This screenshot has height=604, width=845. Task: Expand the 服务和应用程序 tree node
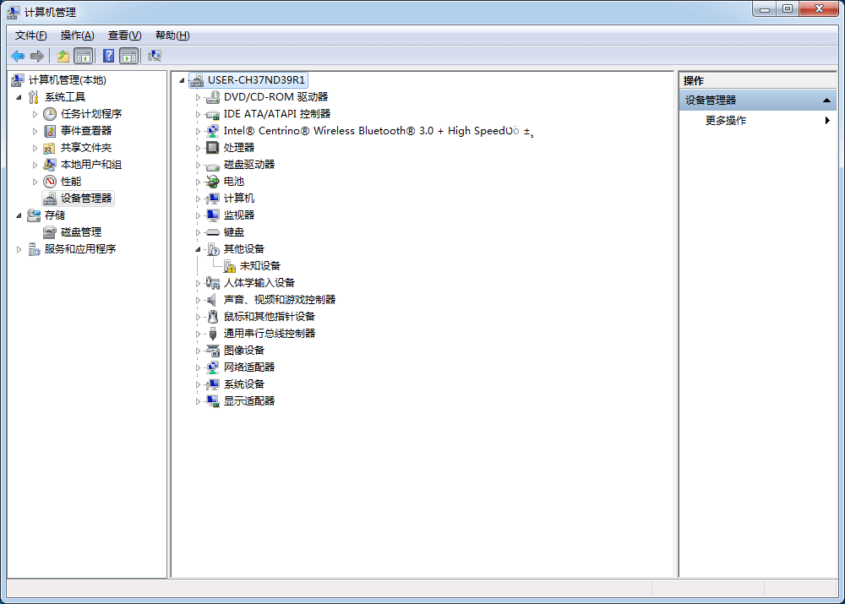pos(19,249)
